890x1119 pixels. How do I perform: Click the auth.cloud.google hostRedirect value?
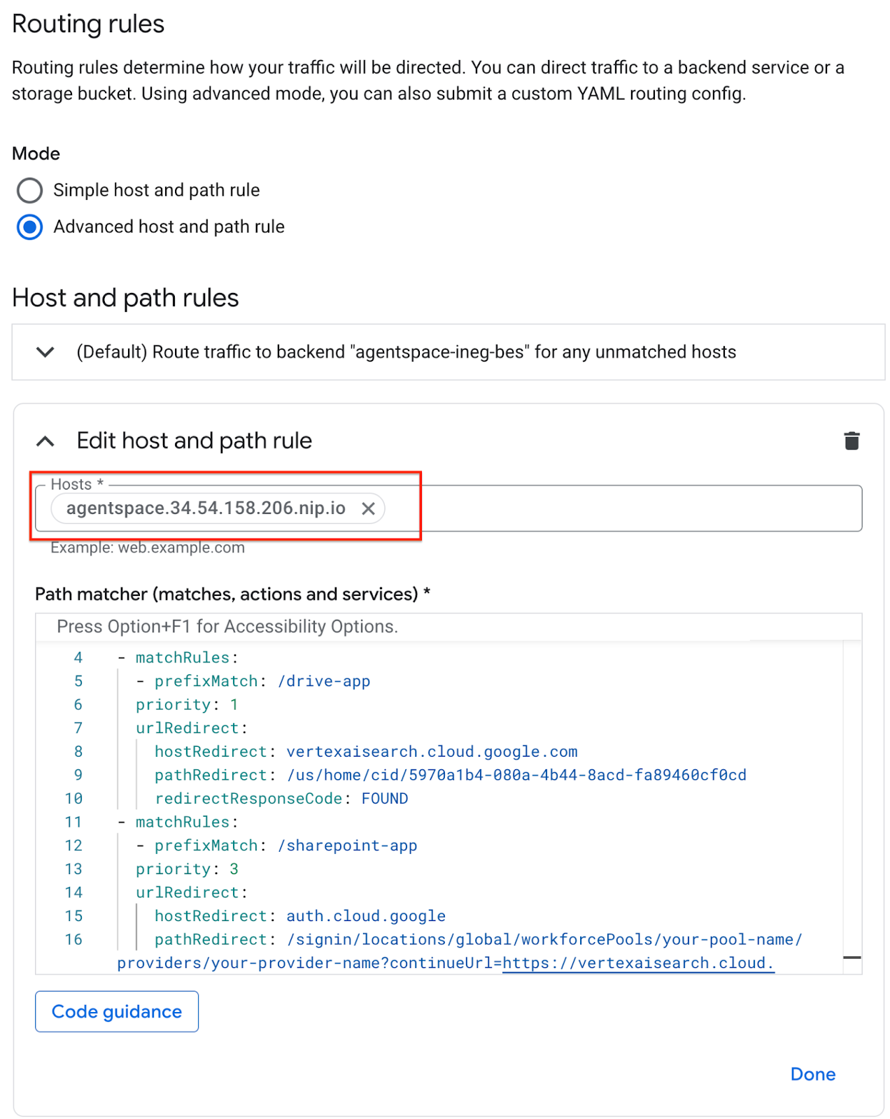(366, 916)
